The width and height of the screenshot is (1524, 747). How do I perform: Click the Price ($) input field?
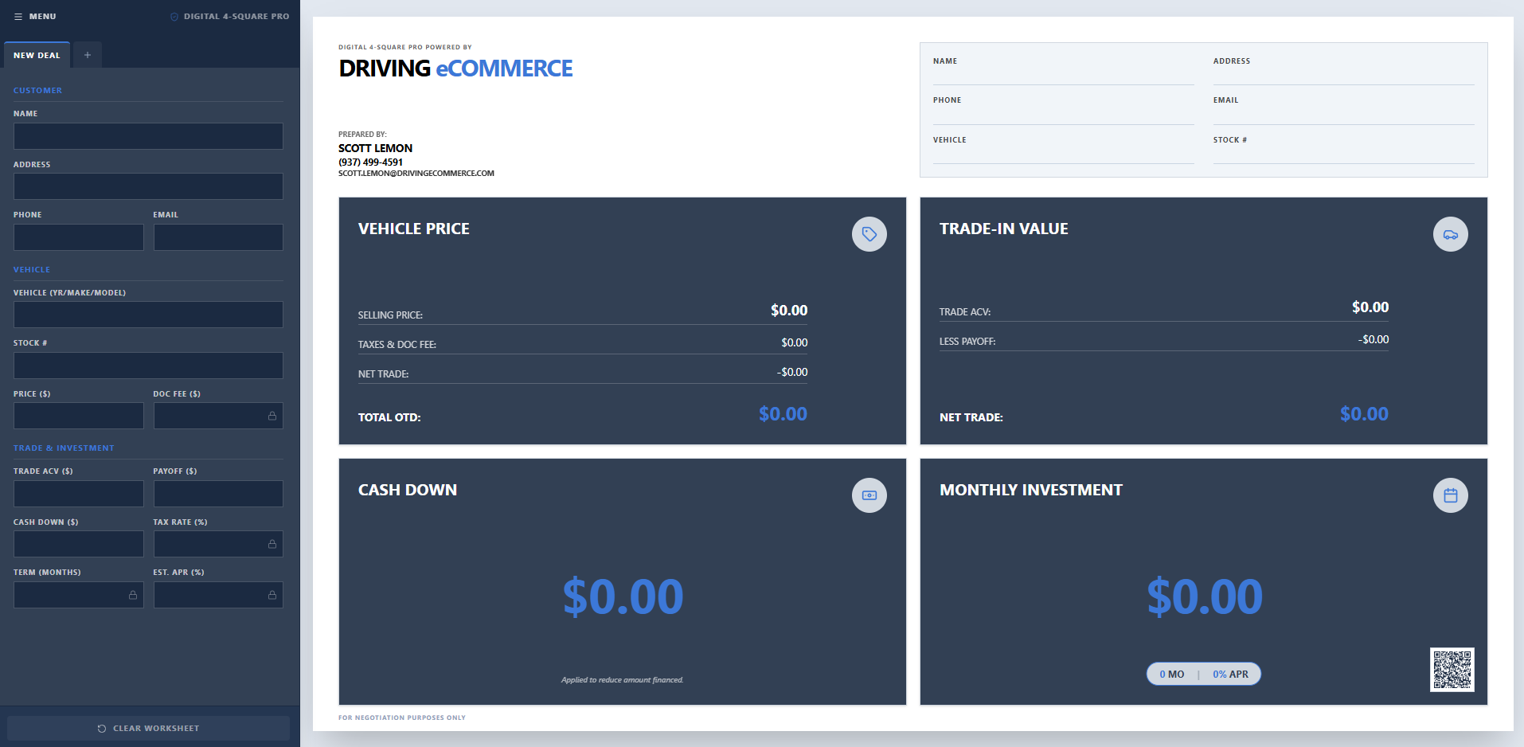(x=79, y=416)
